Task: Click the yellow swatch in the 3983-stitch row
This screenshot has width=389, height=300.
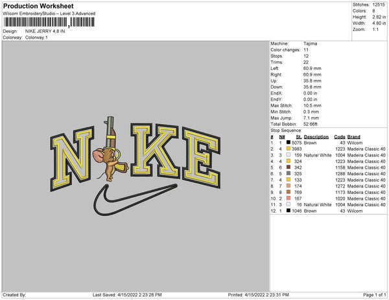Action: pyautogui.click(x=289, y=149)
